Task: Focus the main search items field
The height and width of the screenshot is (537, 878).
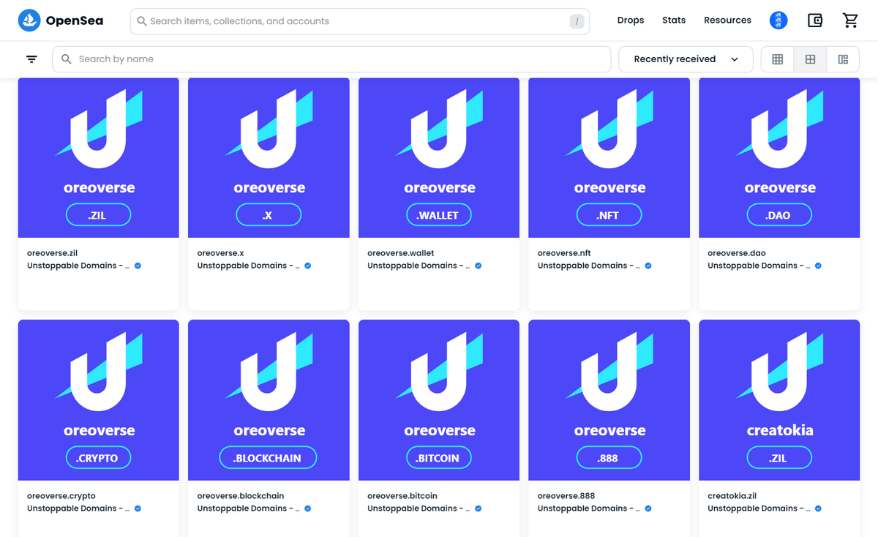Action: pos(359,21)
